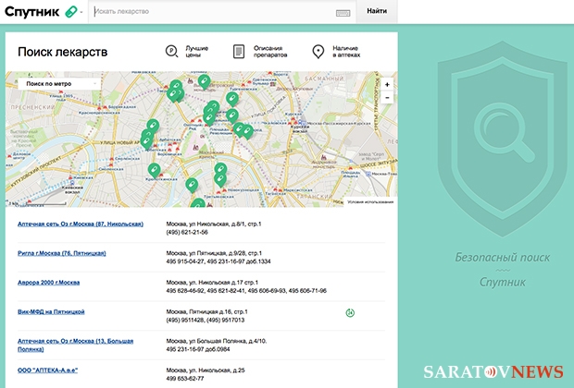
Task: Open the on-screen keyboard icon in search bar
Action: [x=343, y=12]
